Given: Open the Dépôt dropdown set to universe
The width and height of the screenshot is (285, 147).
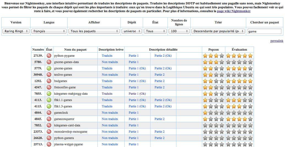Looking at the screenshot, I should (132, 31).
